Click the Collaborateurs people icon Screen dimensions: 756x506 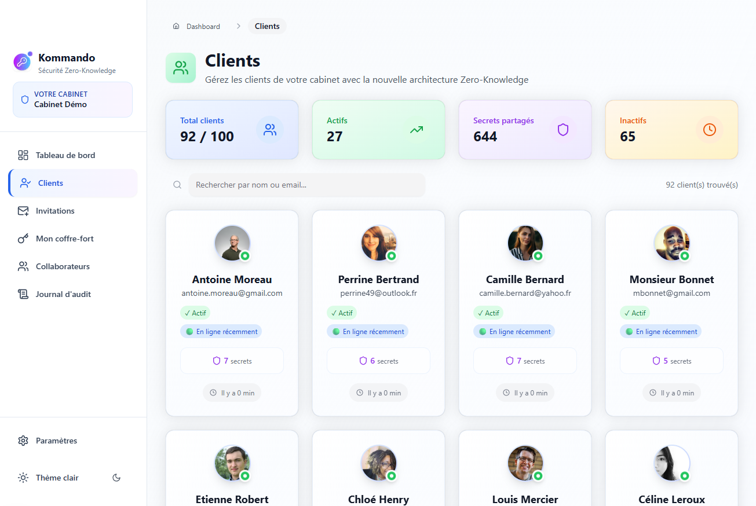click(x=23, y=266)
